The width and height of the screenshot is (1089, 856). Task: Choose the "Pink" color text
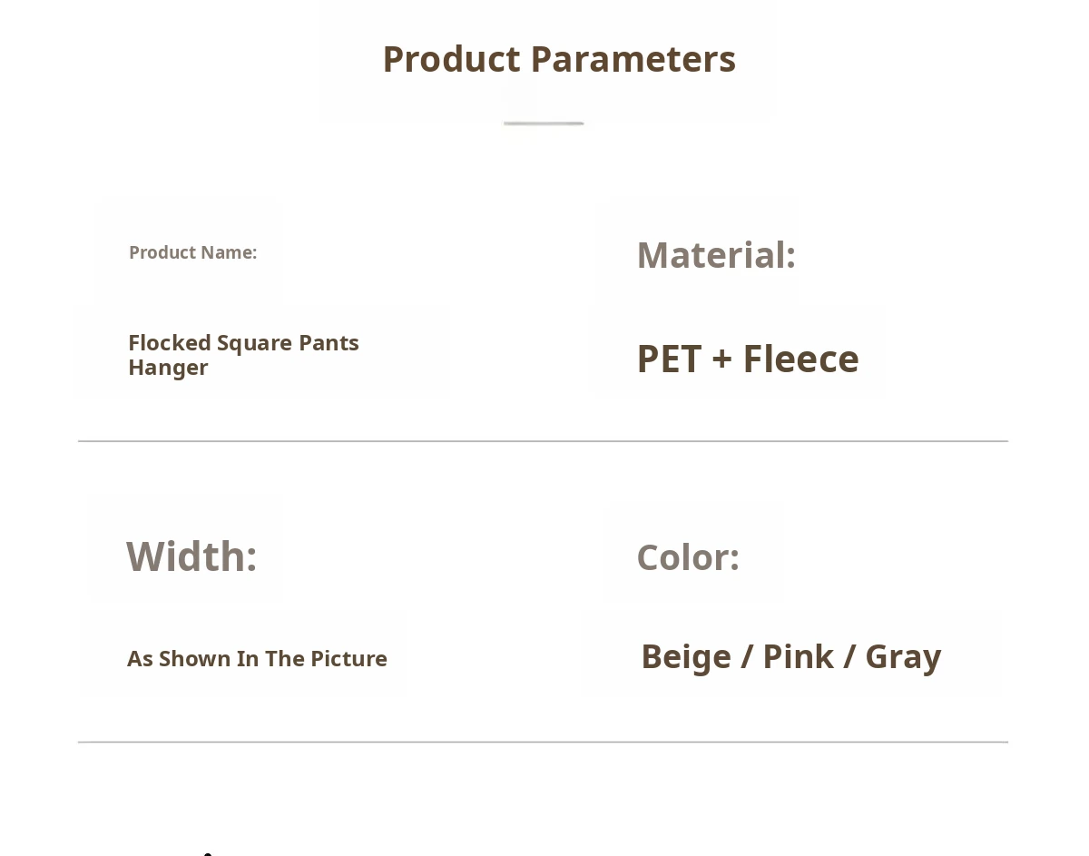[798, 656]
